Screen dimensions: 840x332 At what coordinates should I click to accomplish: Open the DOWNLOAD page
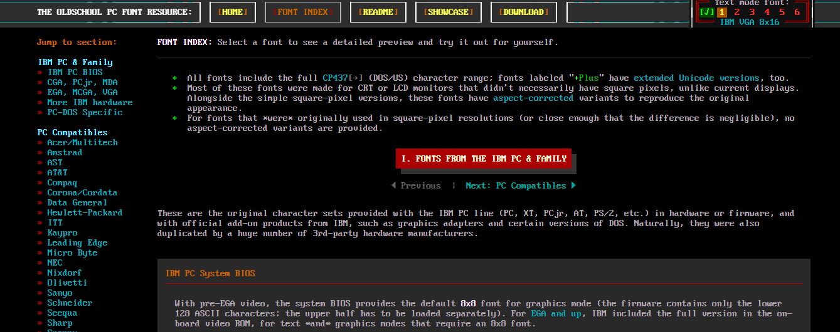coord(524,12)
